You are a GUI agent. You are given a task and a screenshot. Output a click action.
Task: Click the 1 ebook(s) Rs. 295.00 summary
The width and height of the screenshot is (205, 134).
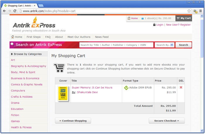156,18
